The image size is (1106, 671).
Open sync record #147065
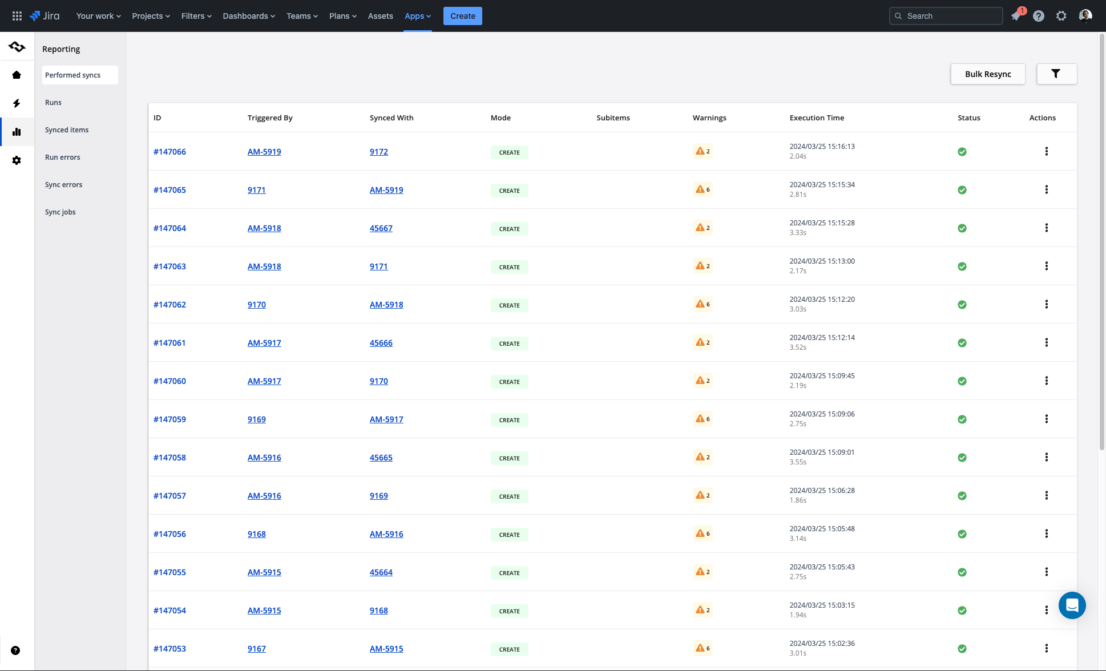point(169,189)
